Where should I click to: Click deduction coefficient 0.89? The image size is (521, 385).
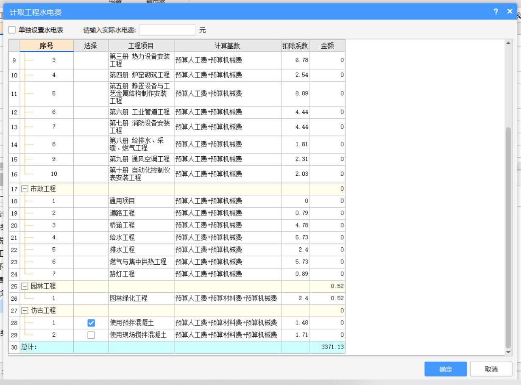click(x=302, y=274)
